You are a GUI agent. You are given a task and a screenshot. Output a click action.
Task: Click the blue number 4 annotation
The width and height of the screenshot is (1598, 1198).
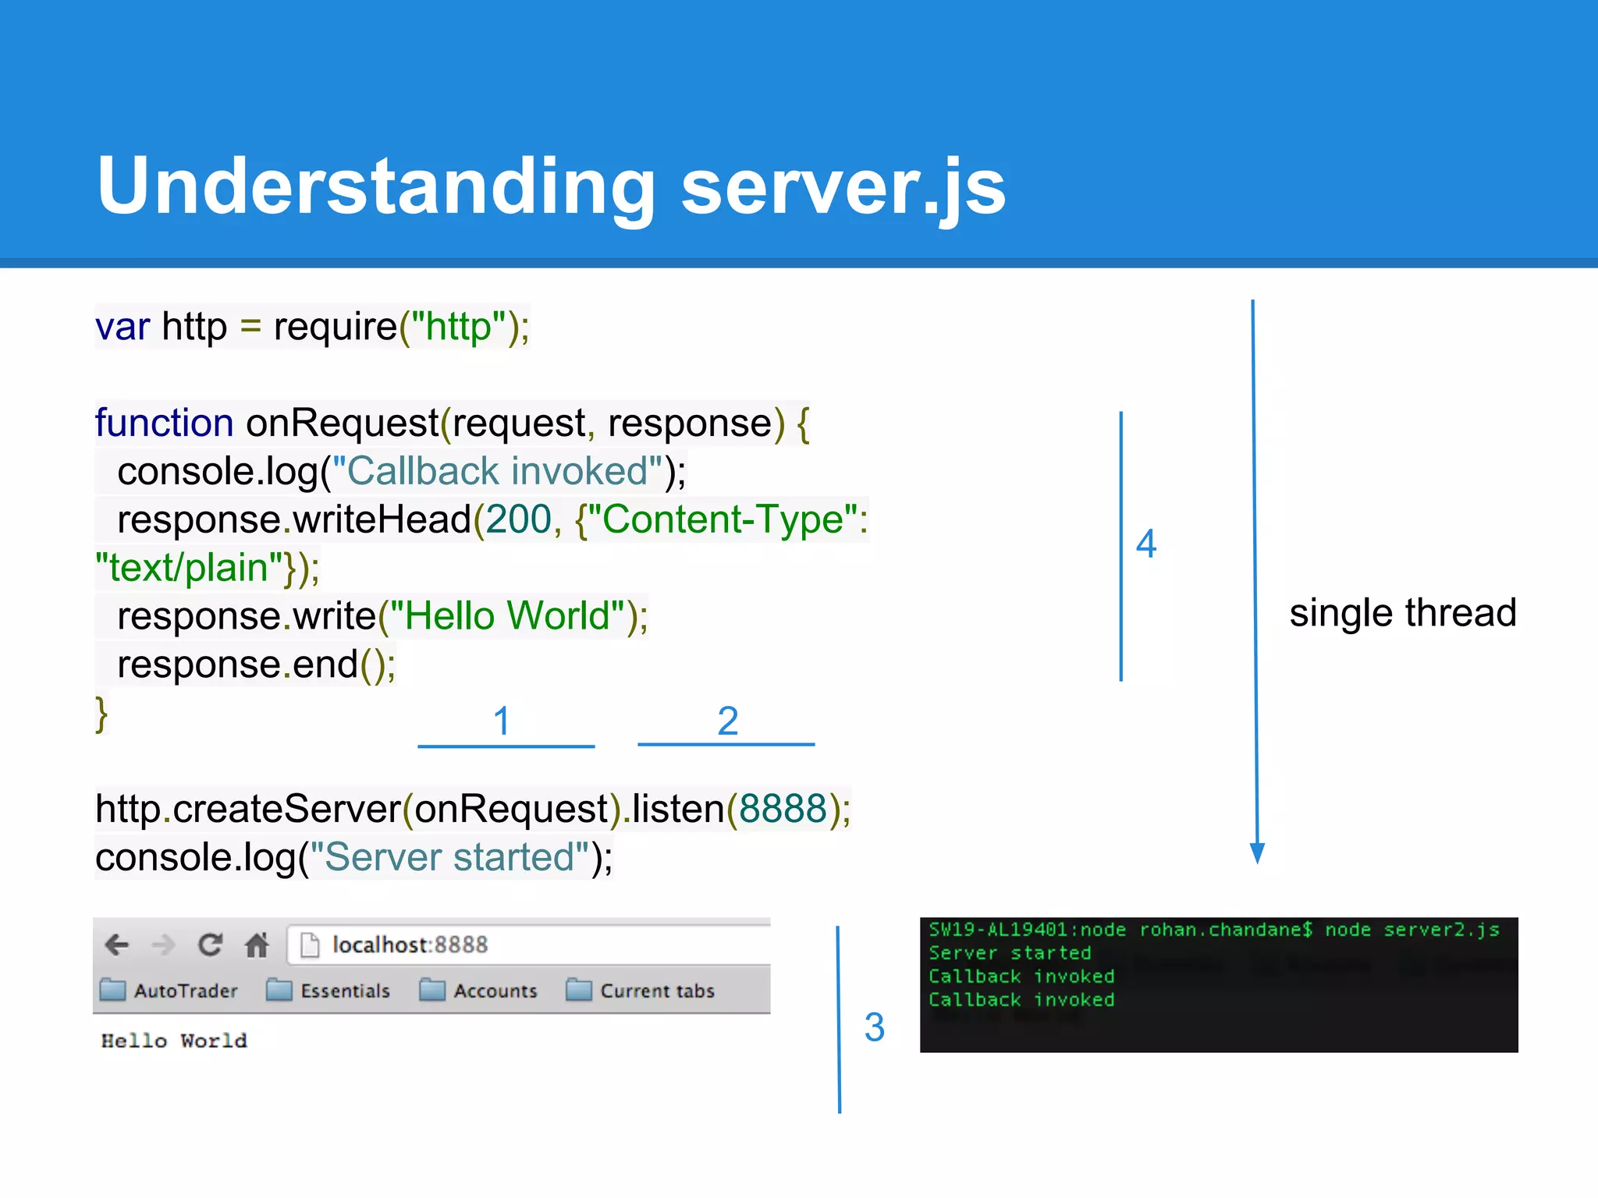tap(1145, 544)
